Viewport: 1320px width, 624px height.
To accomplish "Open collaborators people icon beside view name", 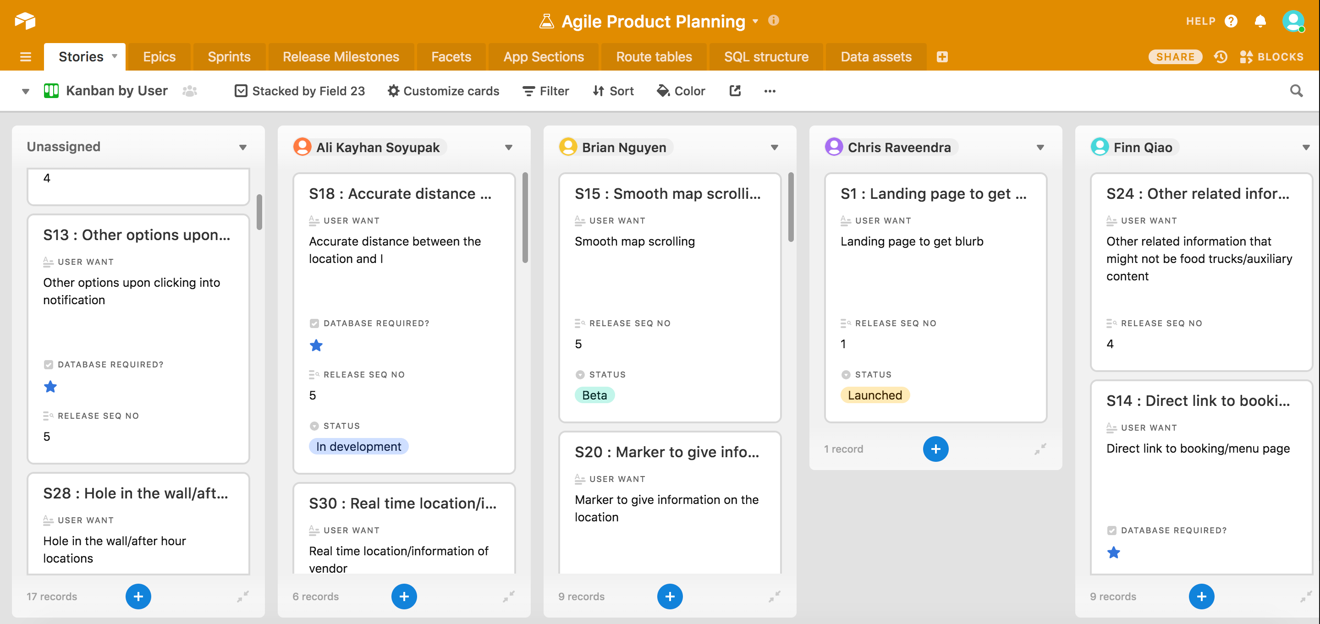I will click(x=190, y=91).
